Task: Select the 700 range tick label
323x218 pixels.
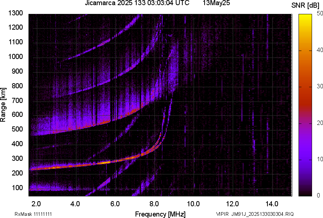Action: click(x=17, y=100)
